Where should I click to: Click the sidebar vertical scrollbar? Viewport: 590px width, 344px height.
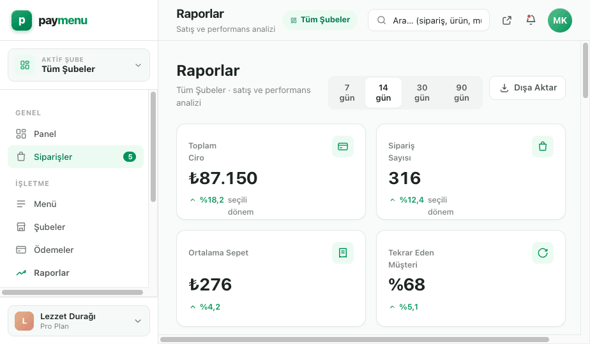click(153, 147)
